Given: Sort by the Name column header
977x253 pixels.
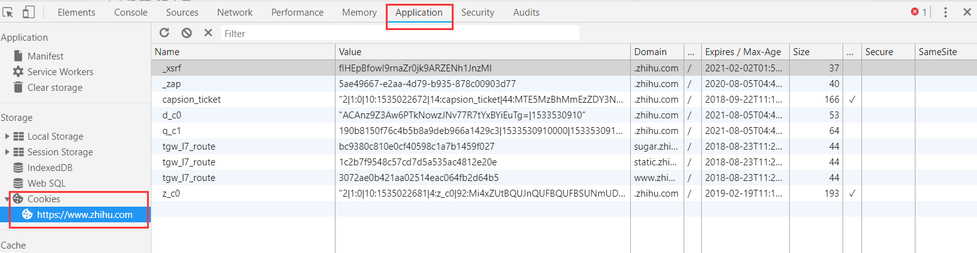Looking at the screenshot, I should coord(243,52).
